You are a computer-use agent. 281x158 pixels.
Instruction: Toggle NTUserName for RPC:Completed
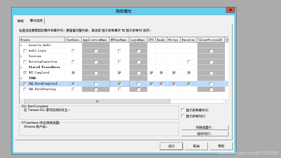pos(120,73)
